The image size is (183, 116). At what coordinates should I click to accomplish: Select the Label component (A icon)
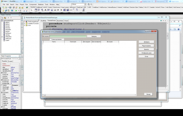(45, 10)
